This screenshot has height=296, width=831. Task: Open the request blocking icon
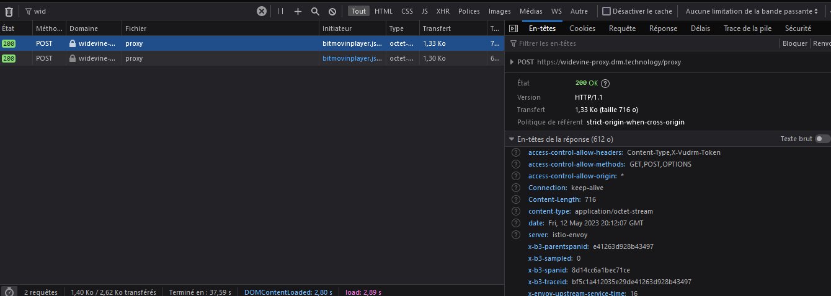pyautogui.click(x=332, y=11)
